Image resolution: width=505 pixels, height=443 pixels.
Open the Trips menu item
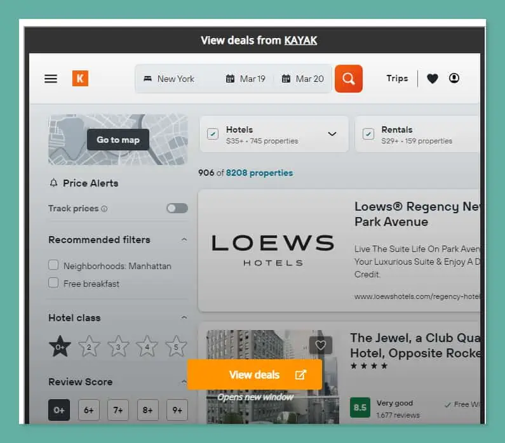click(397, 79)
